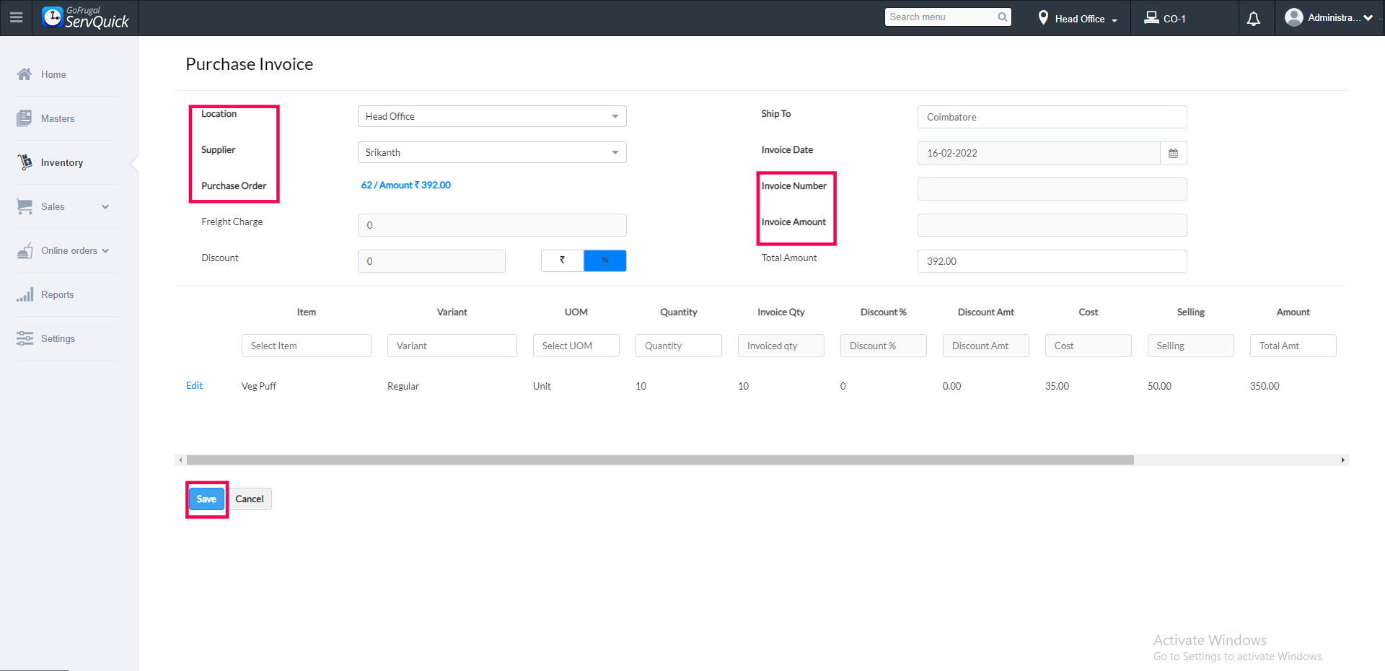
Task: Open the Select UOM field
Action: [x=576, y=346]
